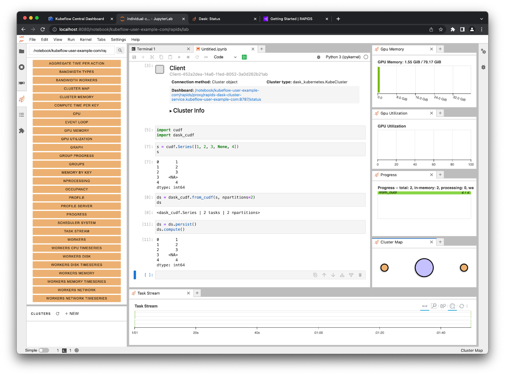Image resolution: width=505 pixels, height=376 pixels.
Task: Insert a cell below the active cell
Action: tap(351, 275)
